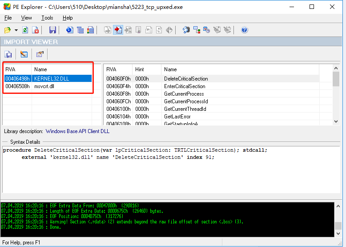
Task: Click the Save File floppy disk icon
Action: 52,30
